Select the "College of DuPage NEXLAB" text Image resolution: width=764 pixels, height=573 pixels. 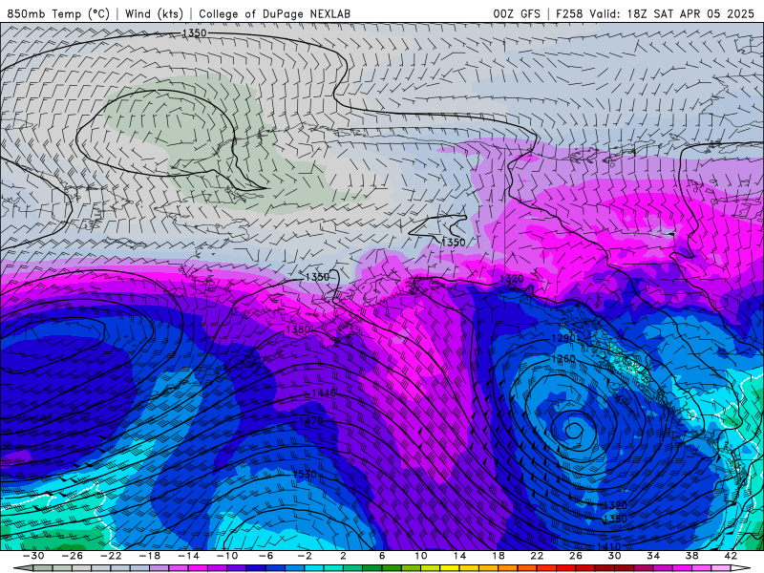point(274,13)
